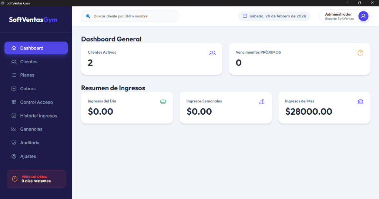Click the Resumen de Ingresos heading
Viewport: 379px width, 199px height.
(113, 88)
